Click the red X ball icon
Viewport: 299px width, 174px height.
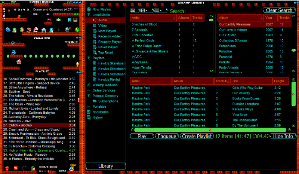point(16,168)
